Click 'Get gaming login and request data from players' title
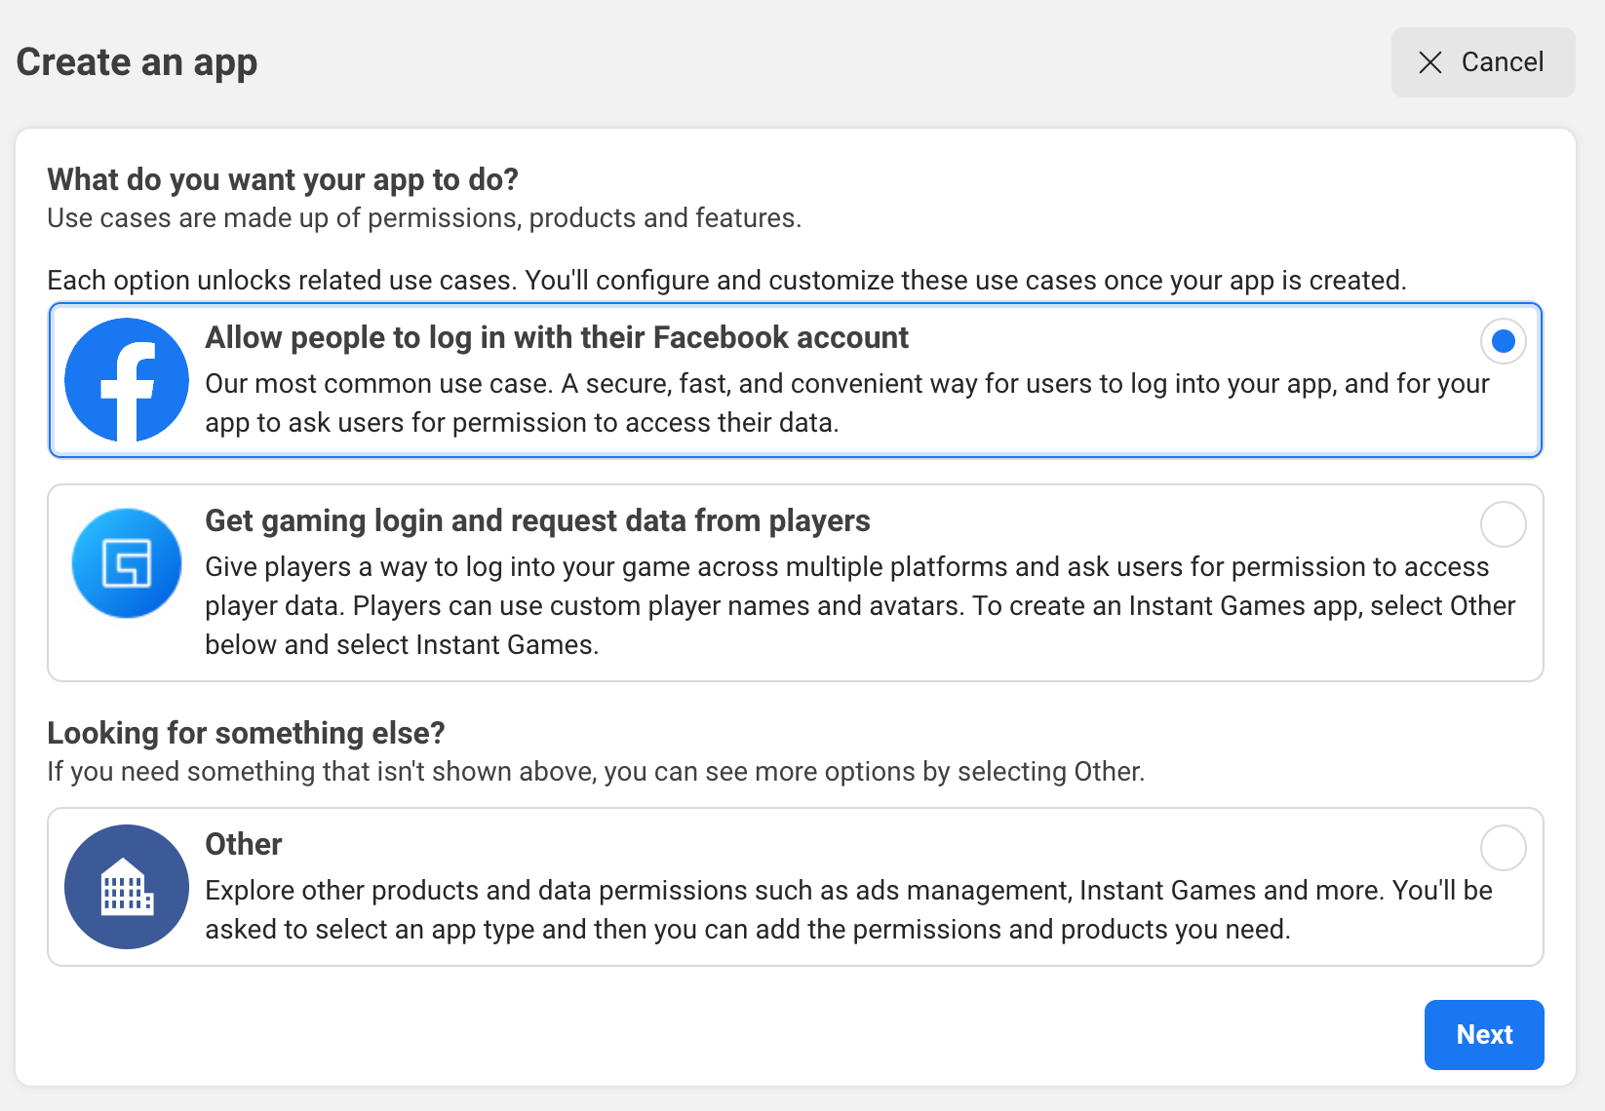 (537, 520)
